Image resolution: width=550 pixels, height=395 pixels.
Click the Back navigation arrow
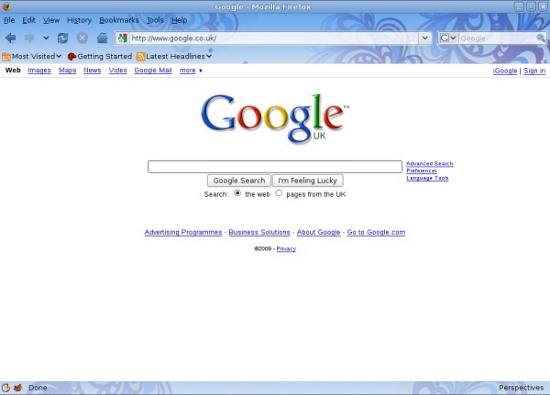(10, 38)
